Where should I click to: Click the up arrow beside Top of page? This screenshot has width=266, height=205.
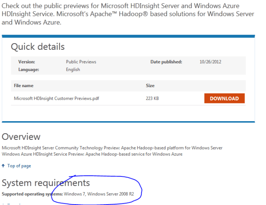coord(3,166)
